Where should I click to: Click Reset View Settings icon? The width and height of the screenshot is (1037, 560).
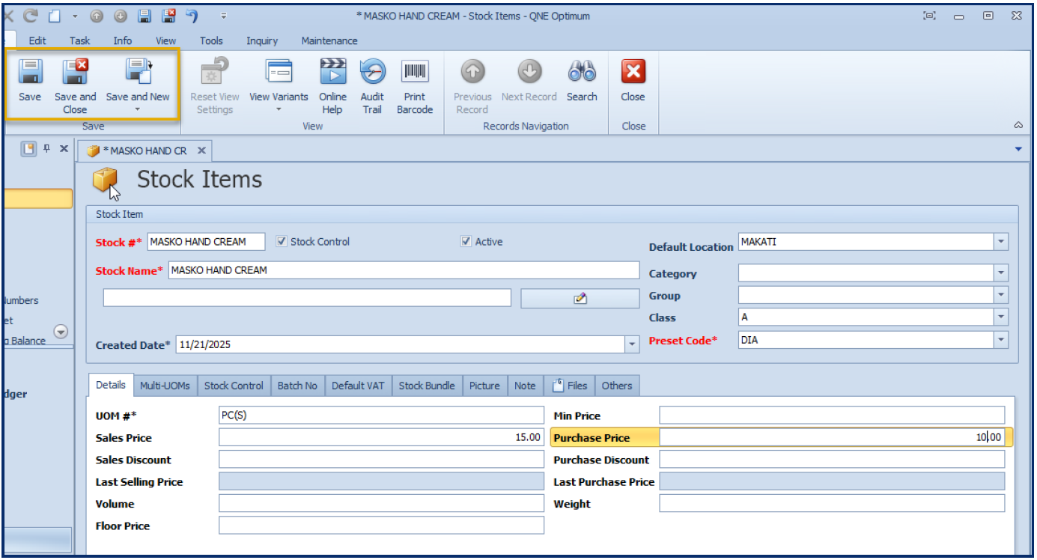tap(215, 72)
